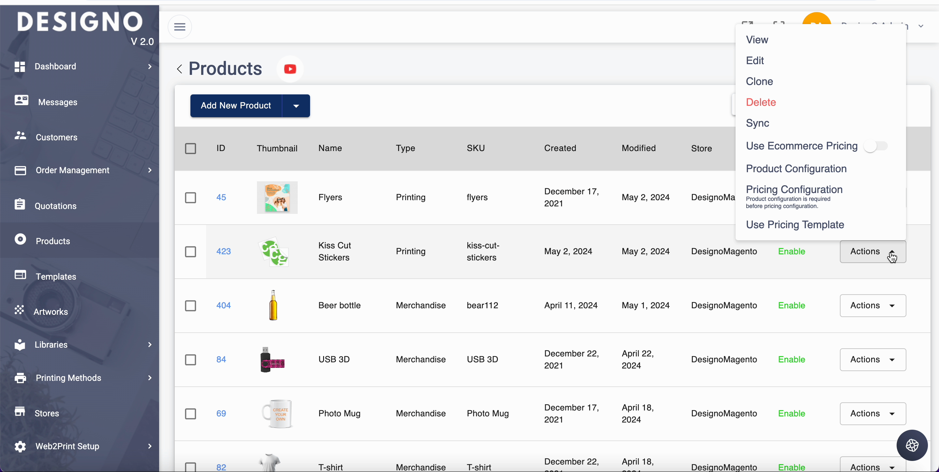Select Delete from the actions menu
This screenshot has height=472, width=939.
click(760, 102)
